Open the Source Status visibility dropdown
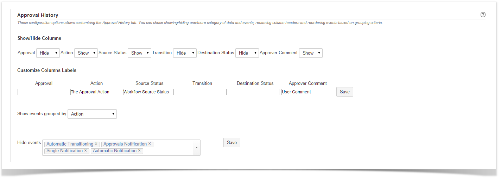This screenshot has height=179, width=501. pos(139,53)
